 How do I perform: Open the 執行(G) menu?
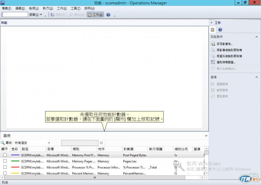tap(48, 8)
